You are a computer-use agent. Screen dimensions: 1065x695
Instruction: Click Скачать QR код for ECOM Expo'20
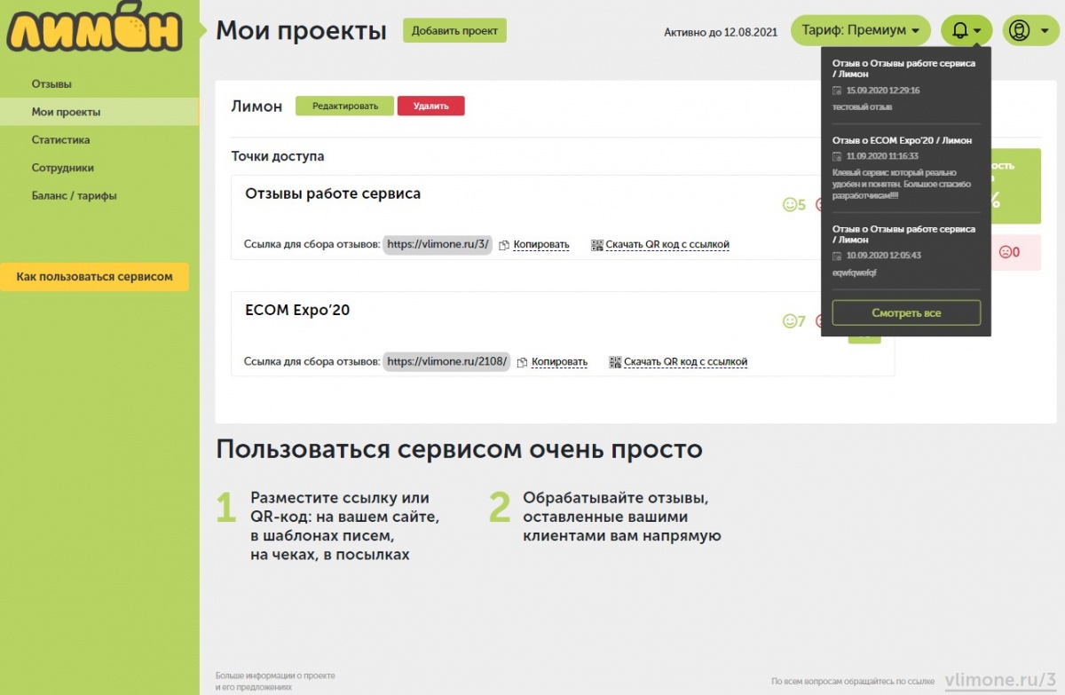click(x=686, y=362)
